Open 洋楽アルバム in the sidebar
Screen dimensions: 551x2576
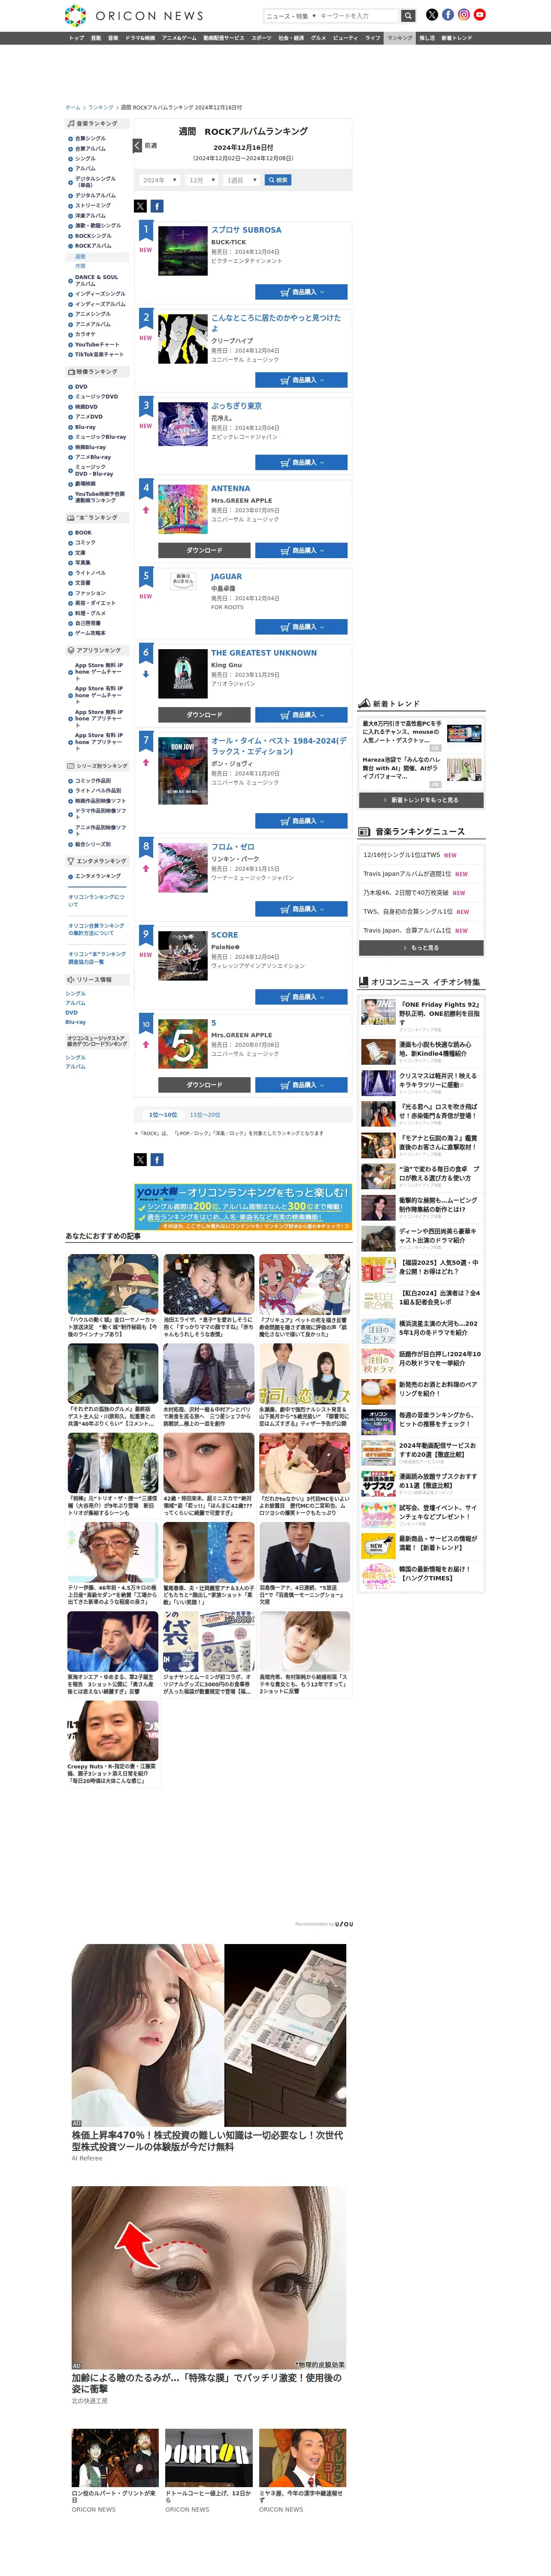(x=90, y=216)
